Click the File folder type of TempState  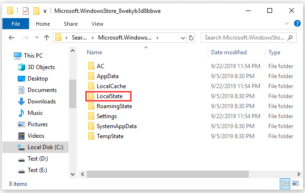pyautogui.click(x=281, y=136)
